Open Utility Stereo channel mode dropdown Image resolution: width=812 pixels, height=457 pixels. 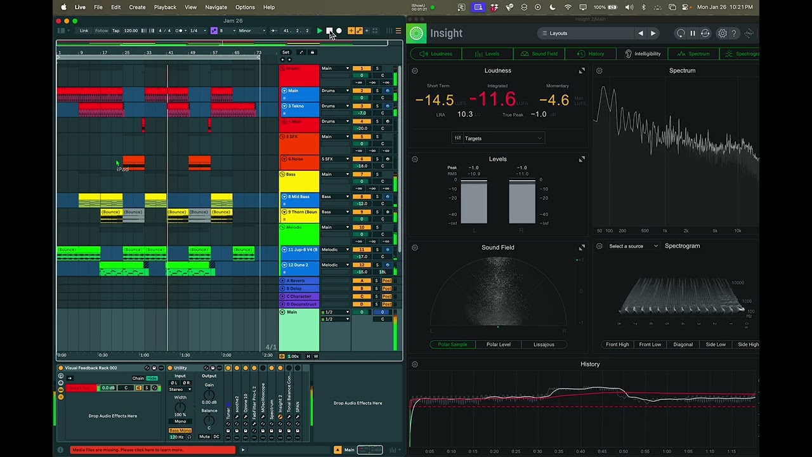tap(180, 390)
